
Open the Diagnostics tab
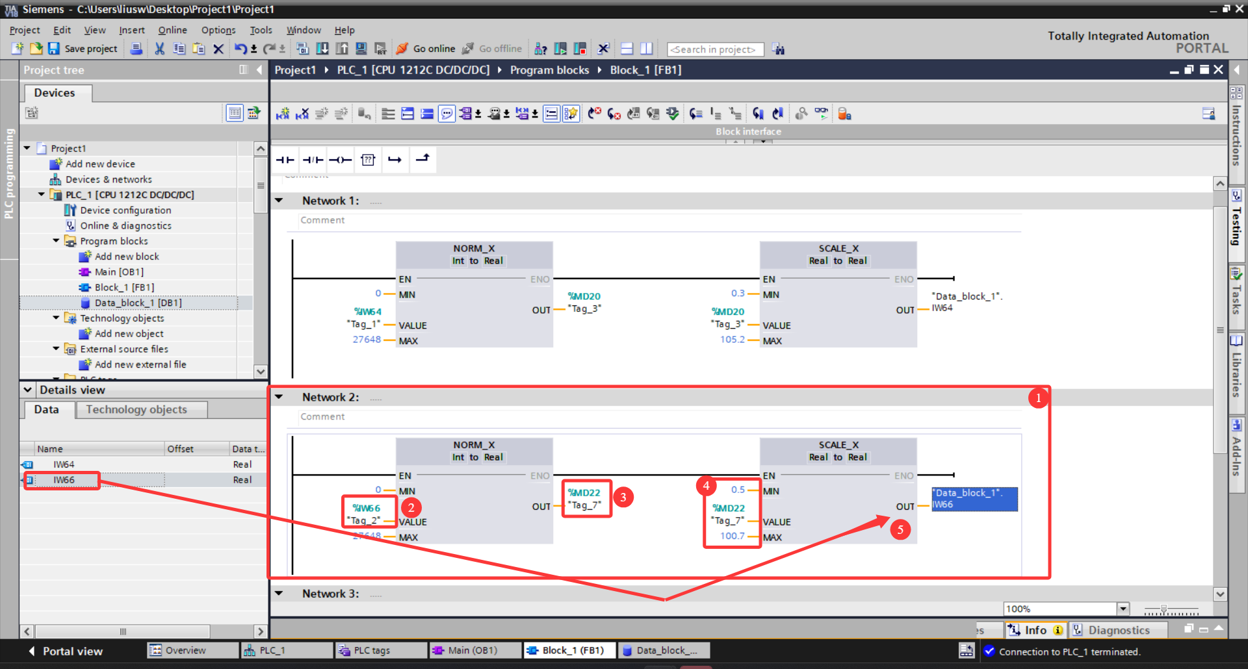(1118, 630)
